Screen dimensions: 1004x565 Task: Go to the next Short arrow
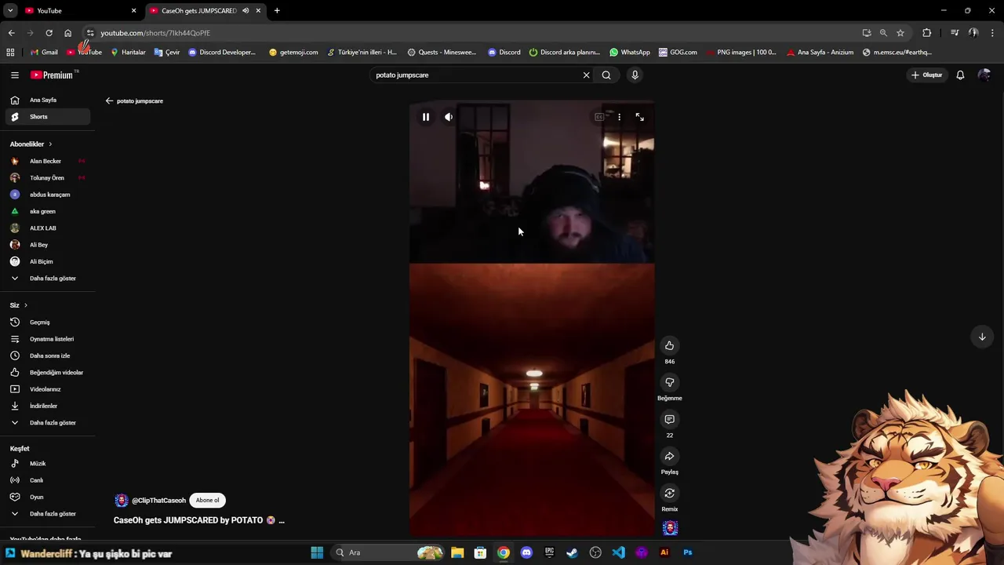[982, 337]
